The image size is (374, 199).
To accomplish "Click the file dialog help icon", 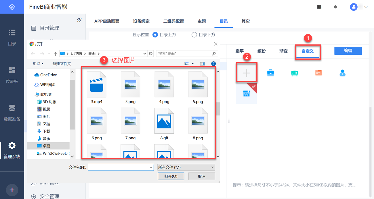I will point(213,64).
